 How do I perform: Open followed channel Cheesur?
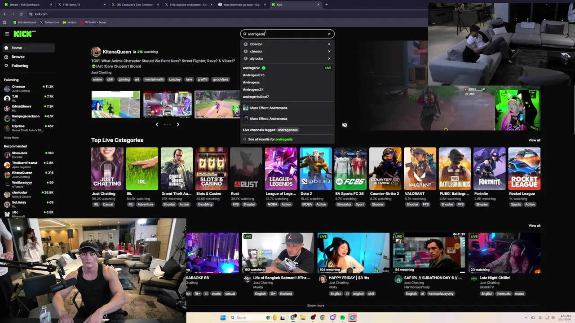(x=28, y=88)
